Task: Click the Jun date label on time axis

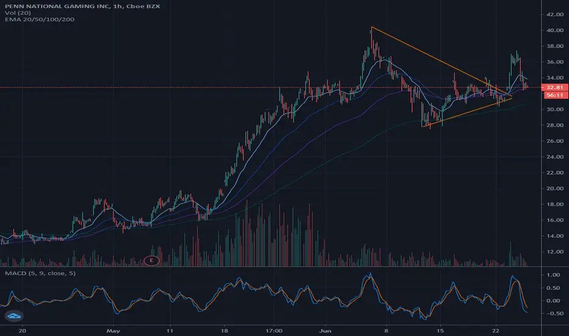Action: 325,331
